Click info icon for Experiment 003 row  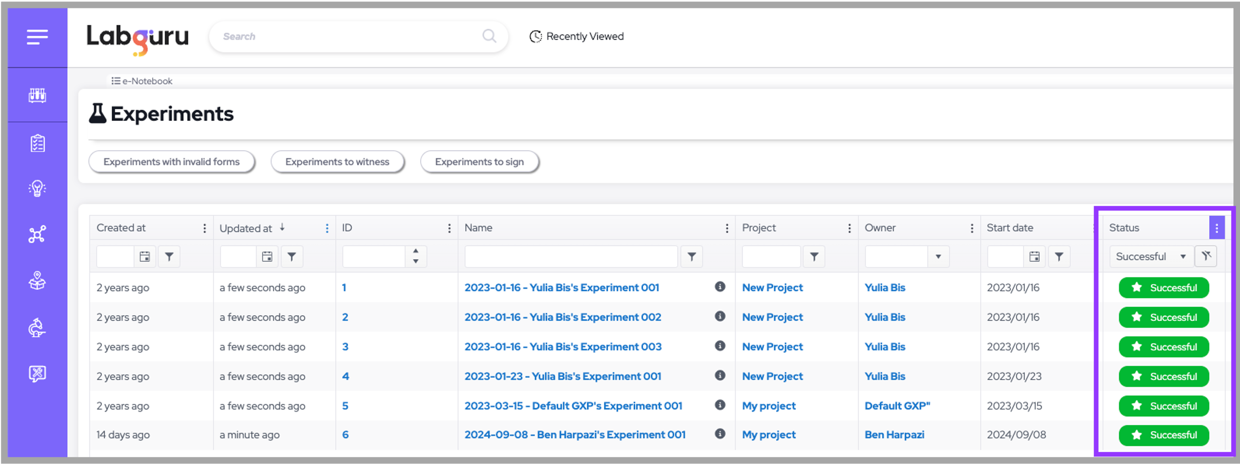point(720,346)
